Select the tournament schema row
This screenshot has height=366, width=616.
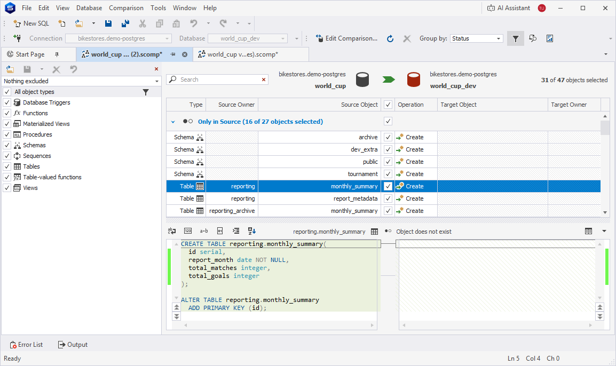pyautogui.click(x=383, y=174)
